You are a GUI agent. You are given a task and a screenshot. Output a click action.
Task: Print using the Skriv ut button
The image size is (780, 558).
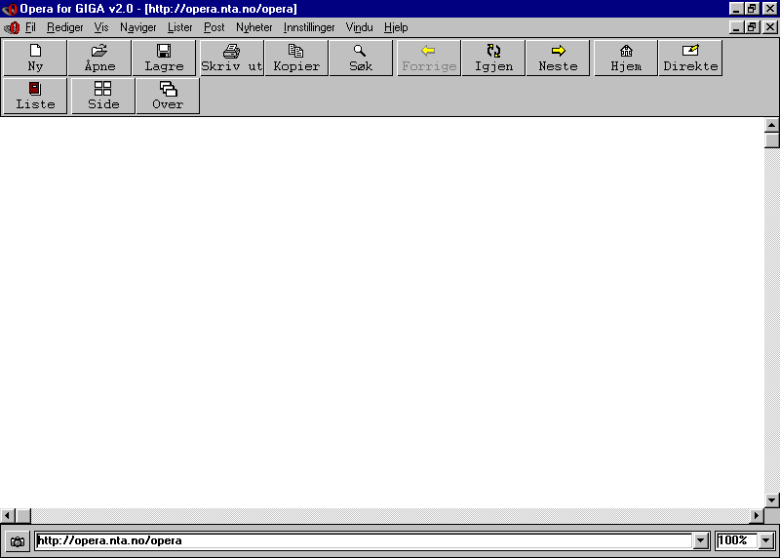(x=232, y=59)
